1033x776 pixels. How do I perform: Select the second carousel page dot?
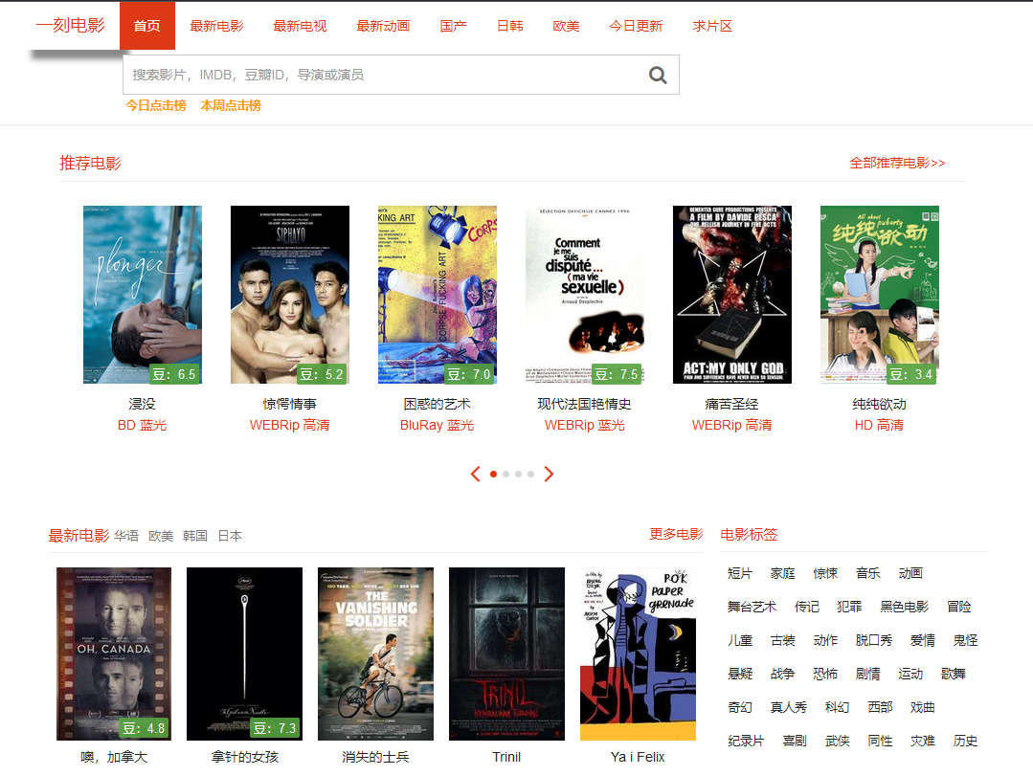click(505, 474)
